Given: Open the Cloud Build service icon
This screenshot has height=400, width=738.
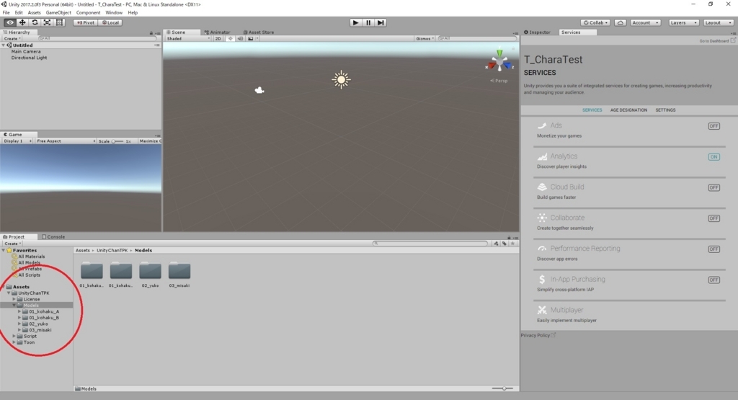Looking at the screenshot, I should pyautogui.click(x=542, y=187).
